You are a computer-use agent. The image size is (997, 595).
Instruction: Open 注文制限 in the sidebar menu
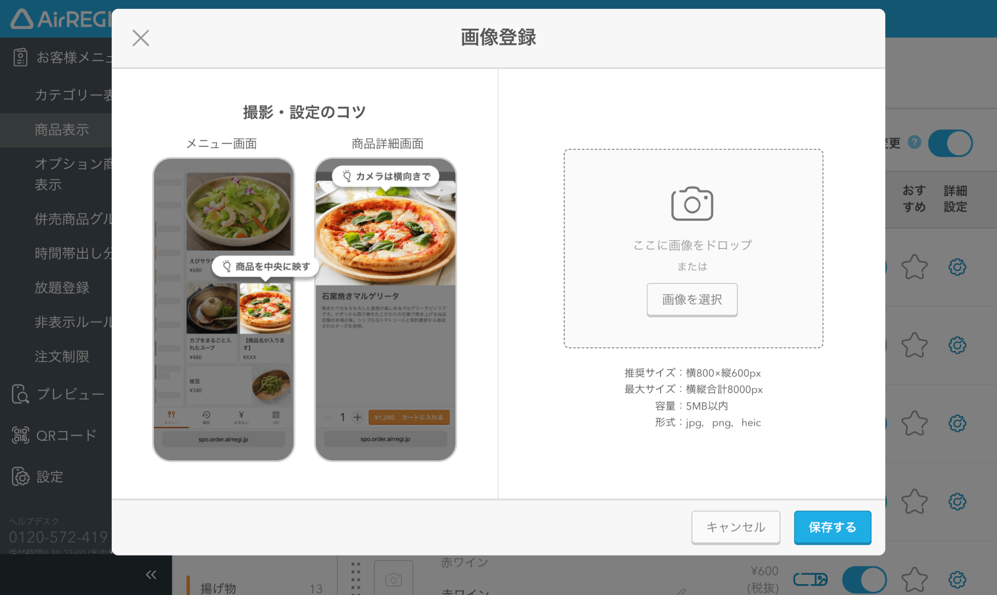click(62, 357)
